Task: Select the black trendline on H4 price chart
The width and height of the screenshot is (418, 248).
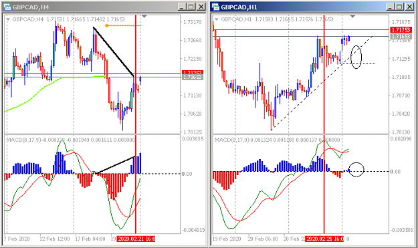Action: click(113, 51)
